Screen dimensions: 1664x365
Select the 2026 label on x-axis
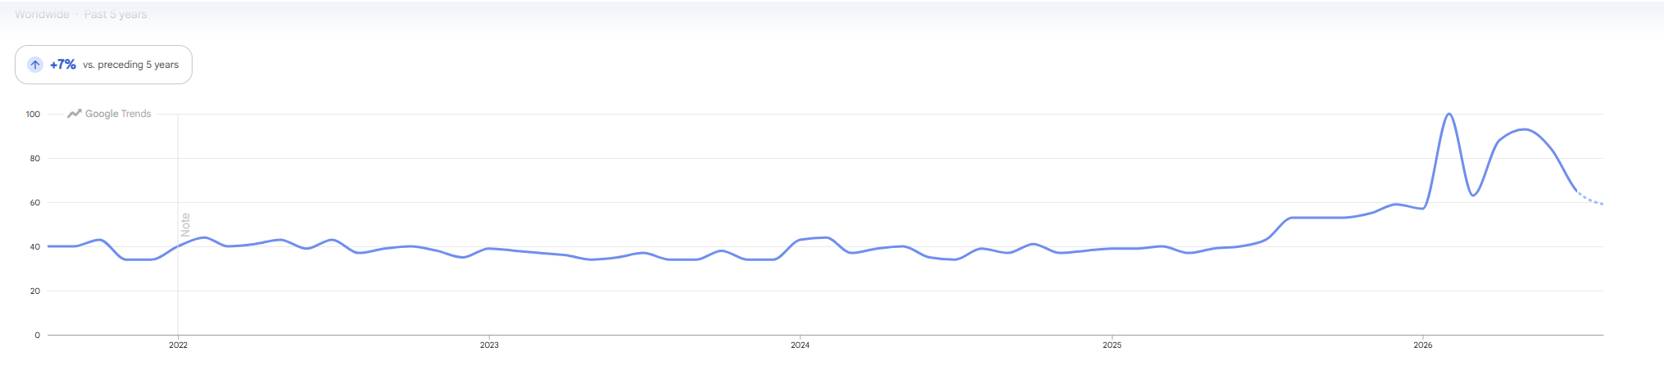(x=1423, y=345)
